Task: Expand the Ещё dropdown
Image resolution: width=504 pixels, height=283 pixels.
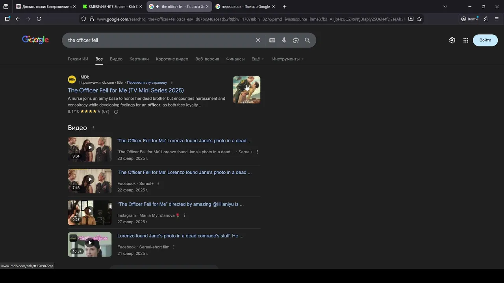Action: pos(258,59)
